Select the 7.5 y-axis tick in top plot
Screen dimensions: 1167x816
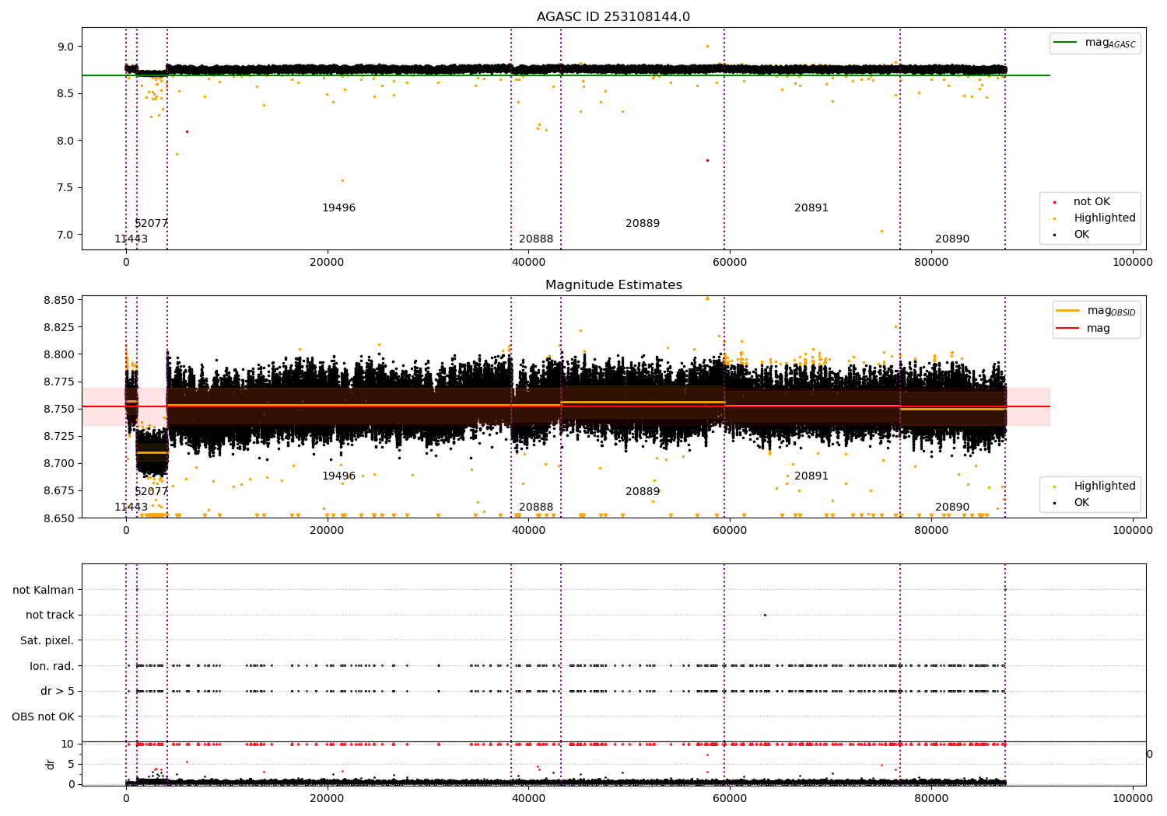pyautogui.click(x=65, y=188)
